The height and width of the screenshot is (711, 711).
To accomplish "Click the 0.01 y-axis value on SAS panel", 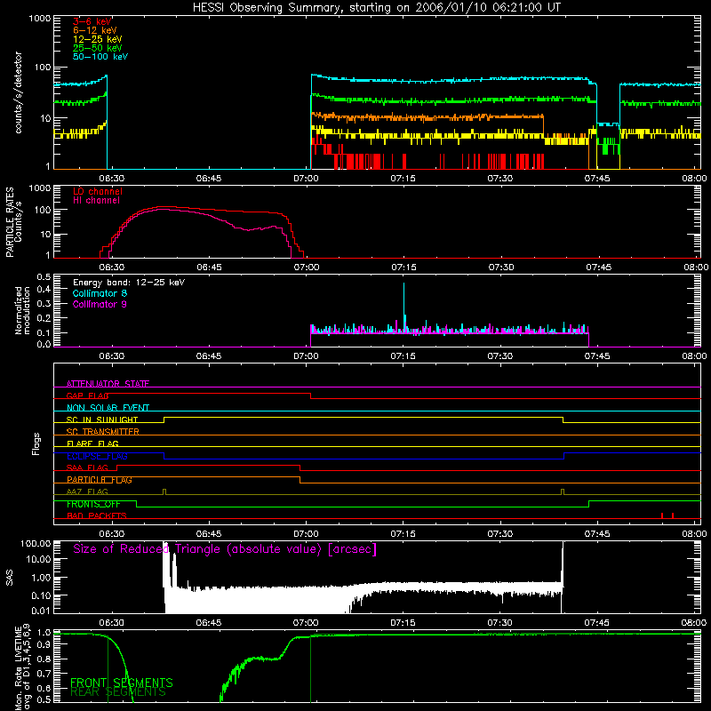I will (x=41, y=611).
